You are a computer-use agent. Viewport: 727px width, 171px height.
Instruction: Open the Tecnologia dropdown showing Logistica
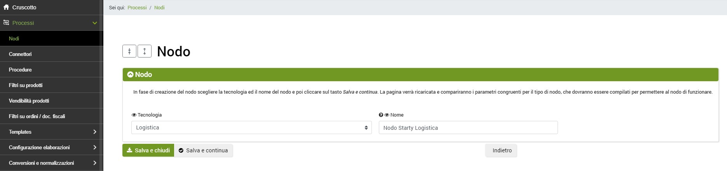(x=251, y=127)
